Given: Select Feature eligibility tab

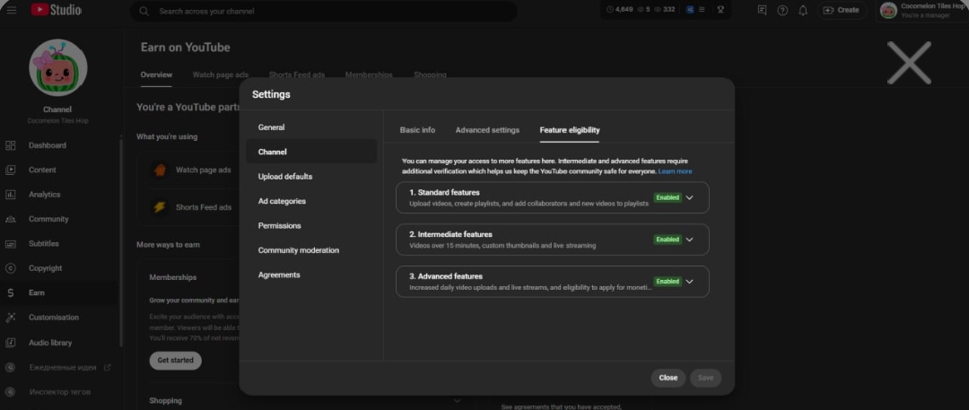Looking at the screenshot, I should pyautogui.click(x=570, y=130).
